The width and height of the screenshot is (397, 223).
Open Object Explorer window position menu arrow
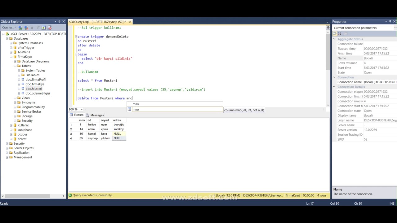[x=55, y=21]
